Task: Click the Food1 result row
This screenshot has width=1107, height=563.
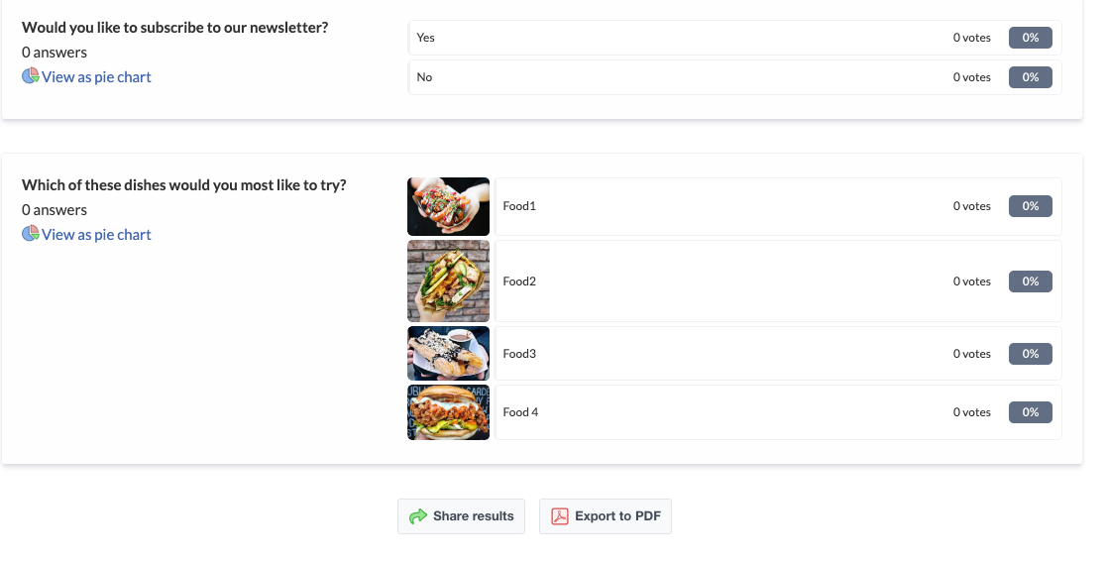Action: tap(779, 206)
